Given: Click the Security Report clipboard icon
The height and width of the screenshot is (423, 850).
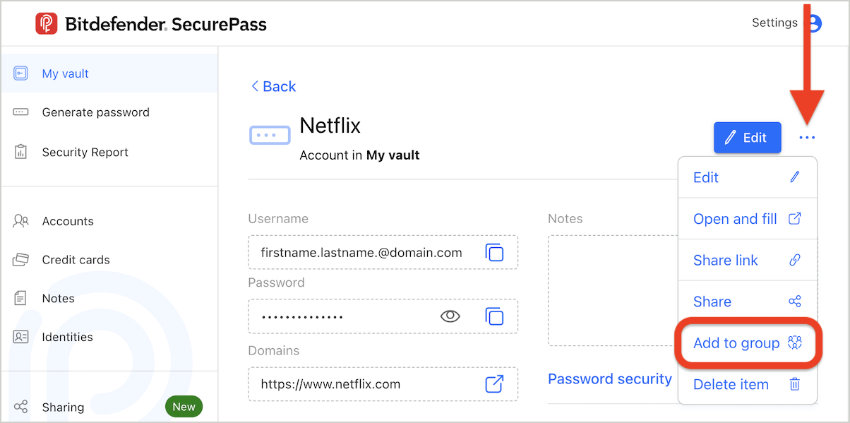Looking at the screenshot, I should pyautogui.click(x=20, y=152).
